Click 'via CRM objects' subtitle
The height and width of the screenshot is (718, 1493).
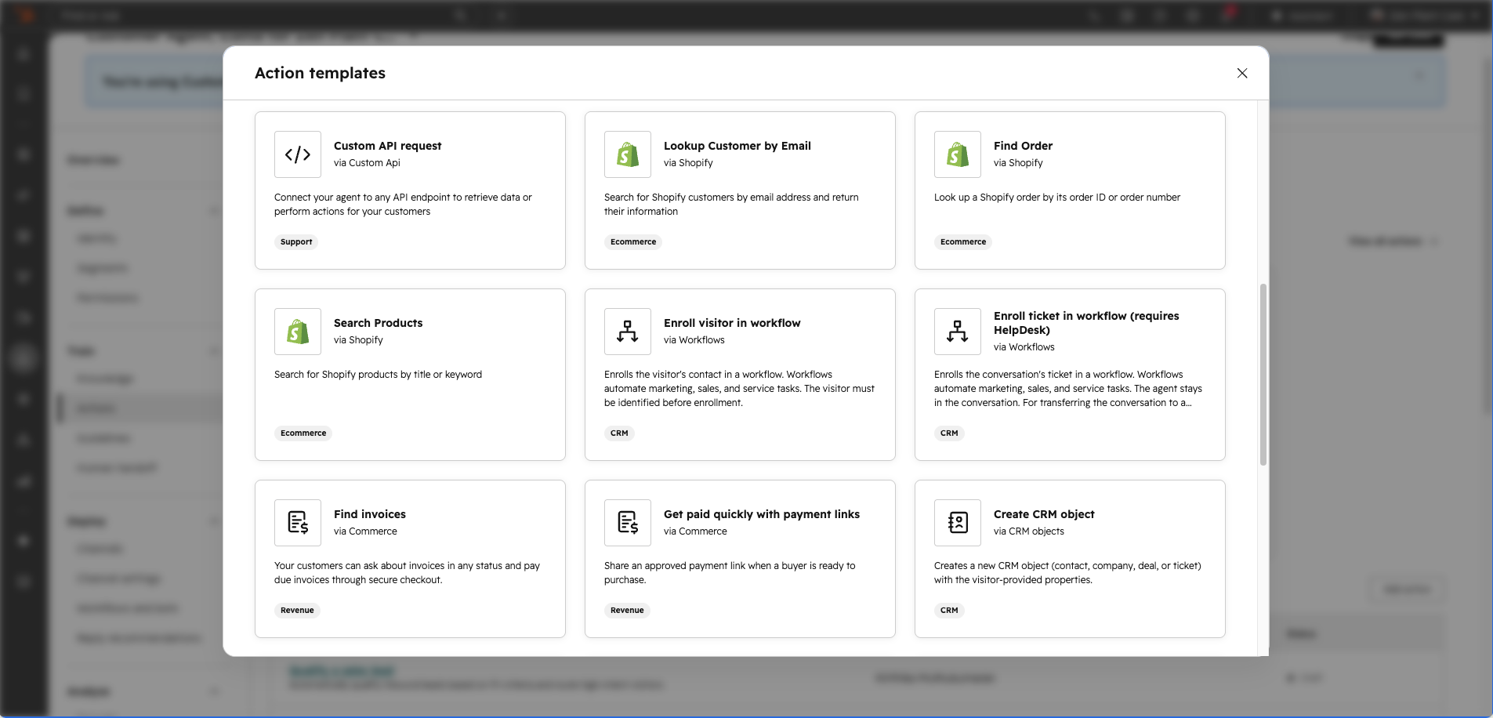[1029, 531]
